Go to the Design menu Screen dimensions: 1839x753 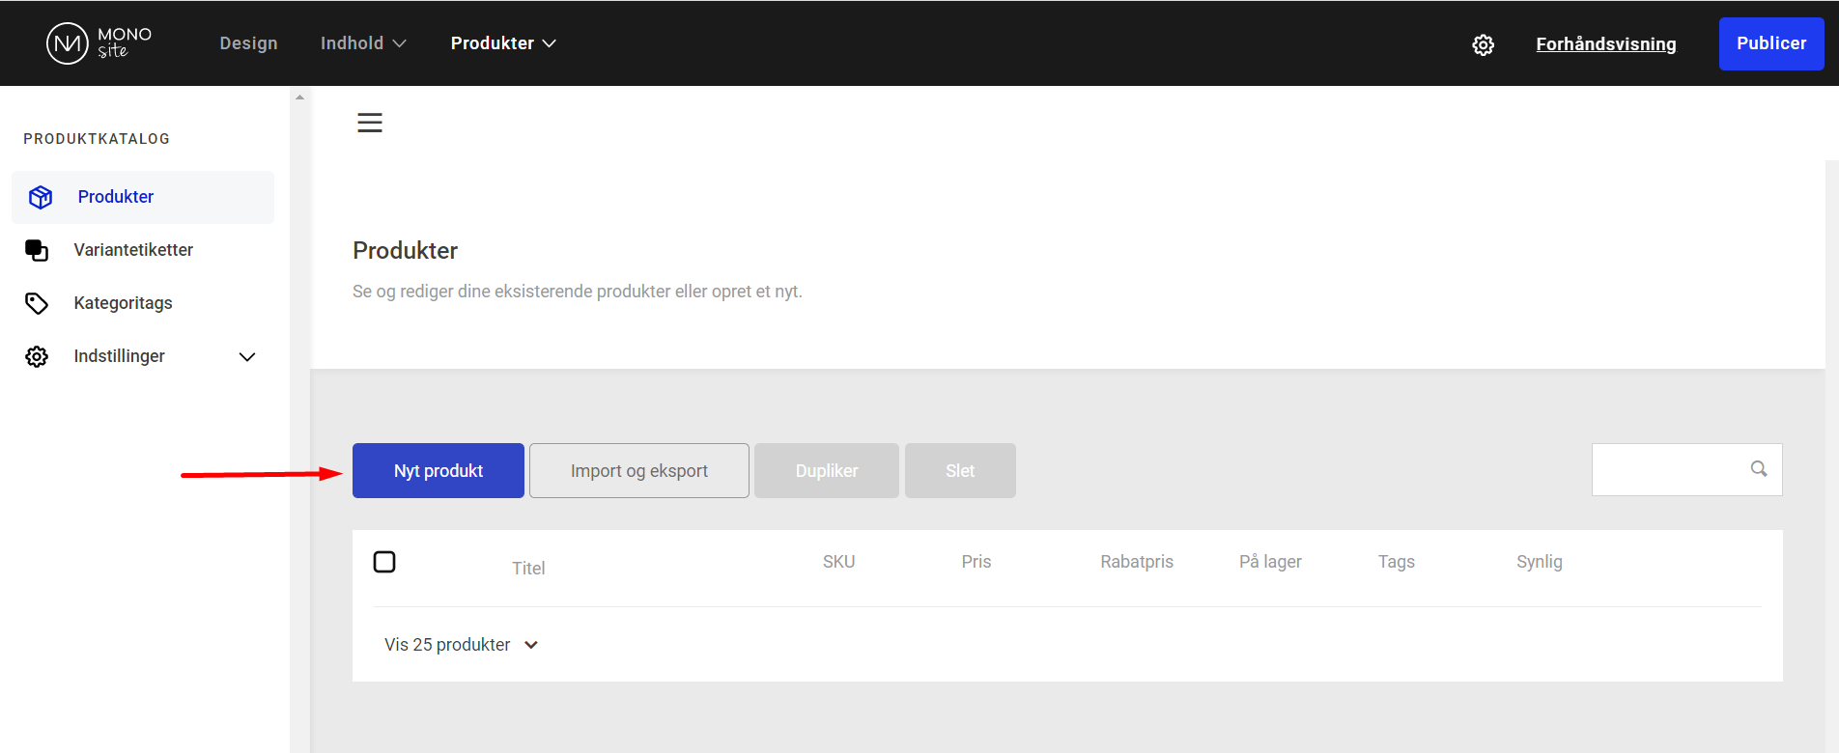click(x=248, y=43)
